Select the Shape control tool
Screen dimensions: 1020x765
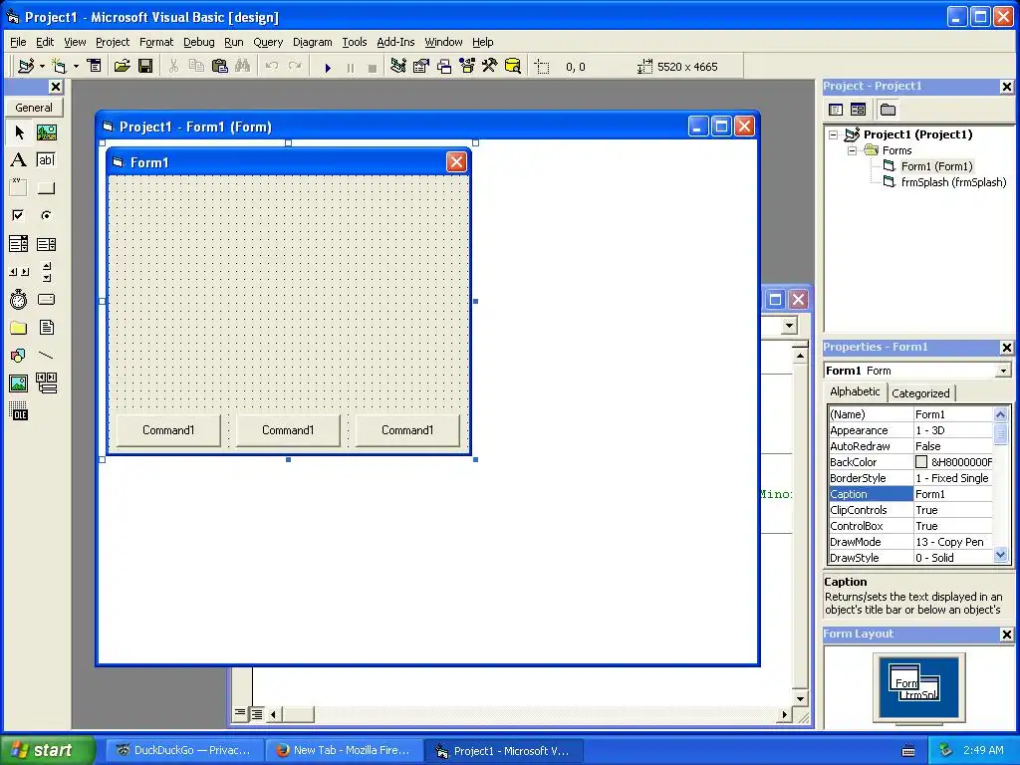coord(19,356)
